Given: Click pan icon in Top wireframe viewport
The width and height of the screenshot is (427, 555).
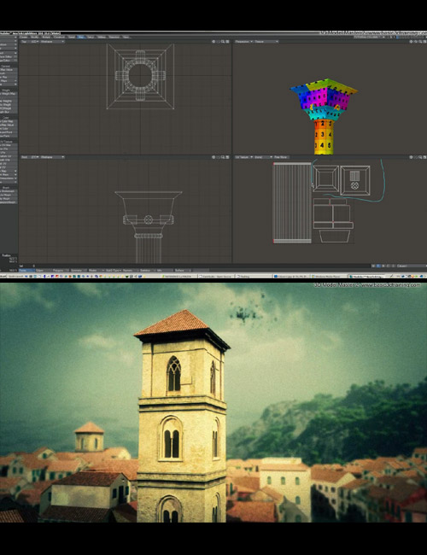Looking at the screenshot, I should 213,42.
